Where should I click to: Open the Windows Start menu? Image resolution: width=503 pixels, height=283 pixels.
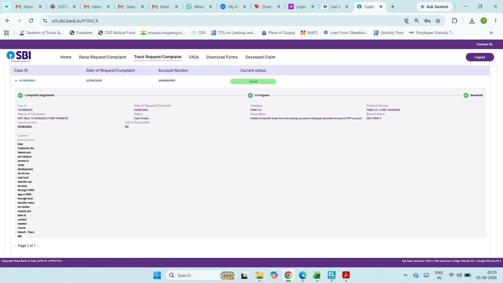[x=157, y=275]
